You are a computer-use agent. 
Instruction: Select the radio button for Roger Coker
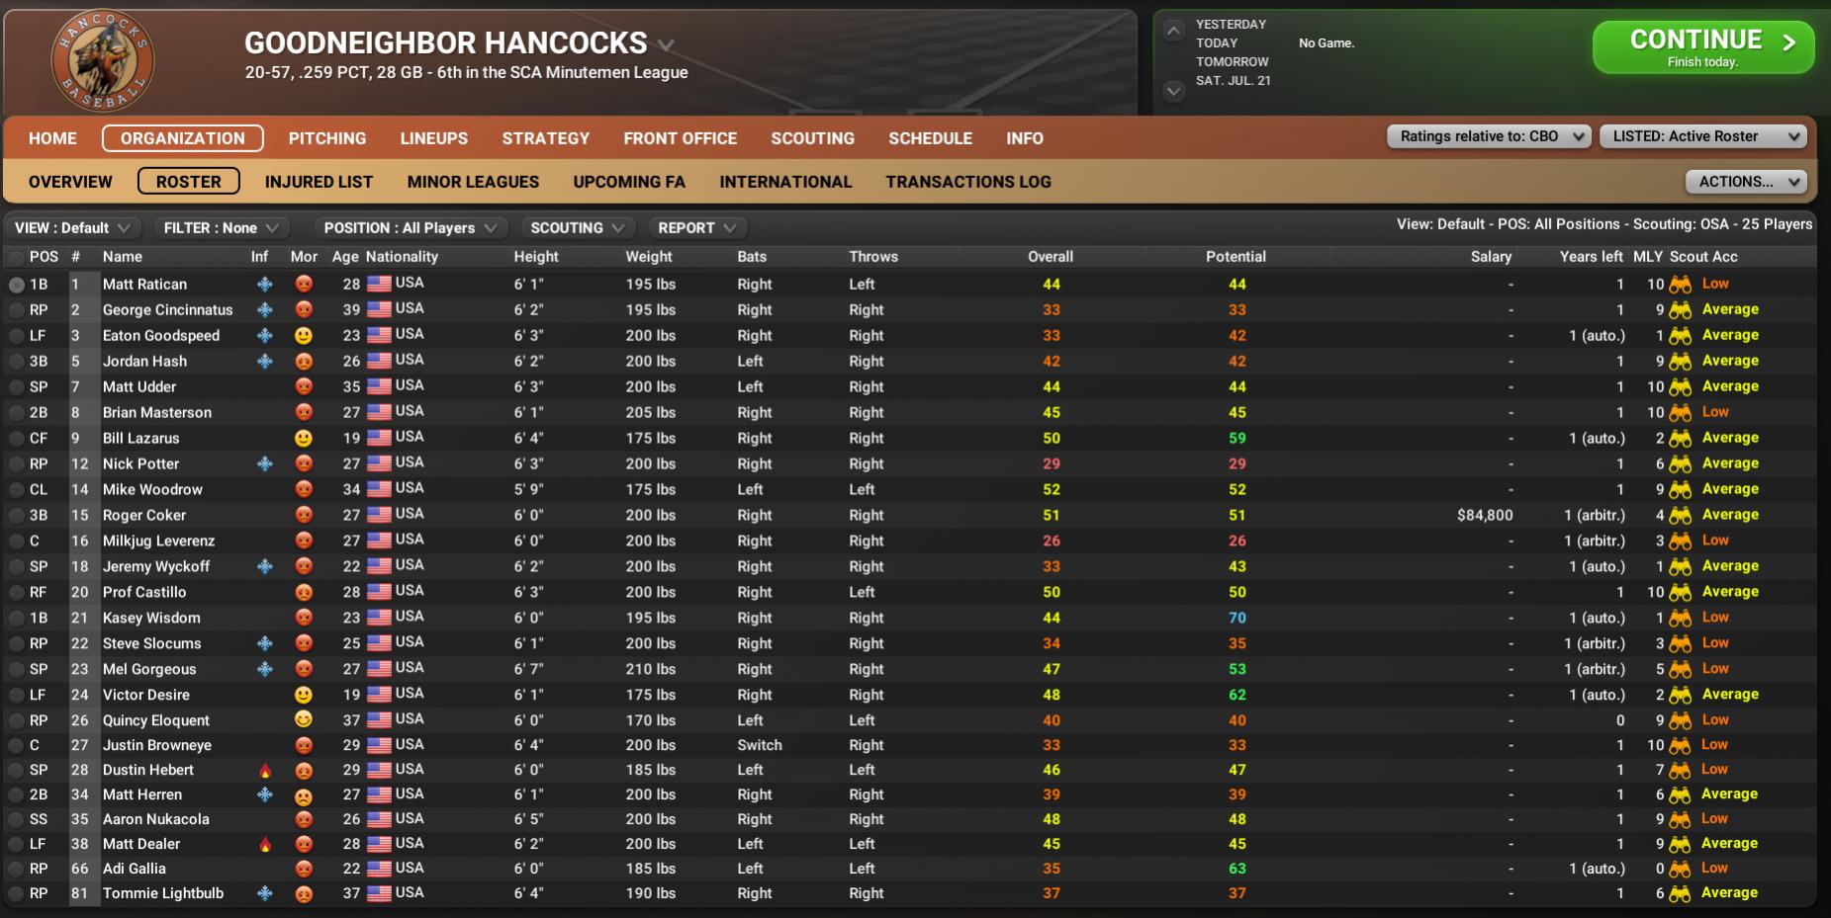pos(17,516)
